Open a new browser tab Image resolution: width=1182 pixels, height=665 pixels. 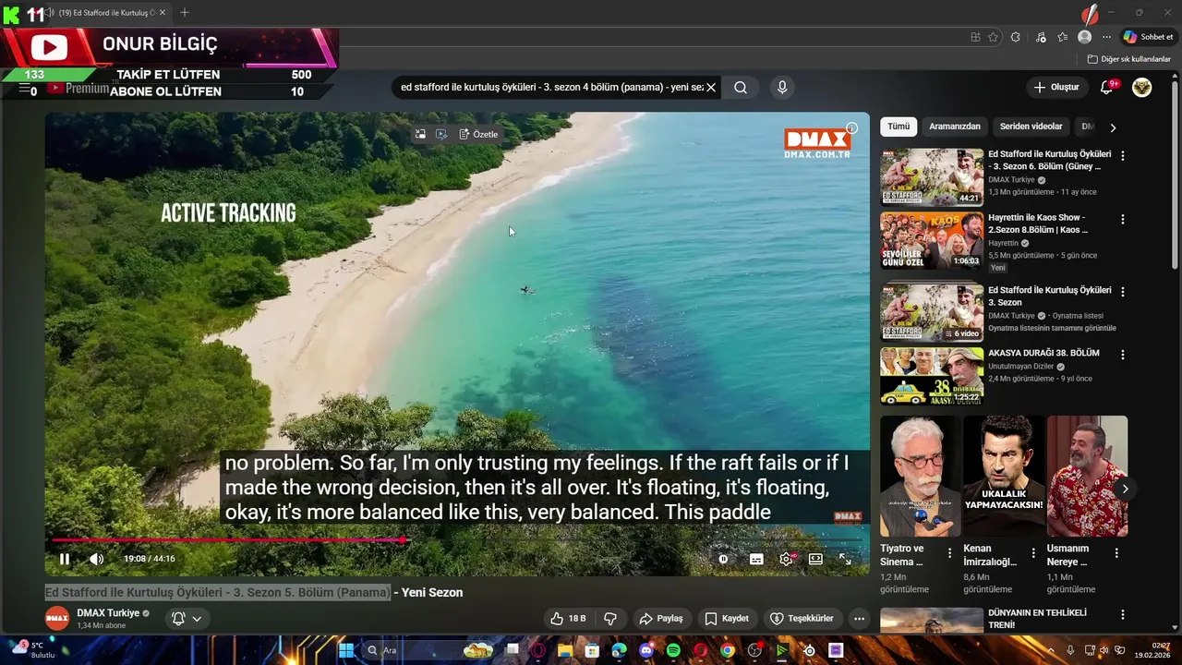(185, 13)
